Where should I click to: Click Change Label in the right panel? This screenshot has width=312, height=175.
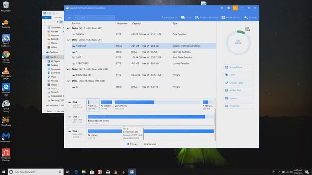tap(238, 83)
